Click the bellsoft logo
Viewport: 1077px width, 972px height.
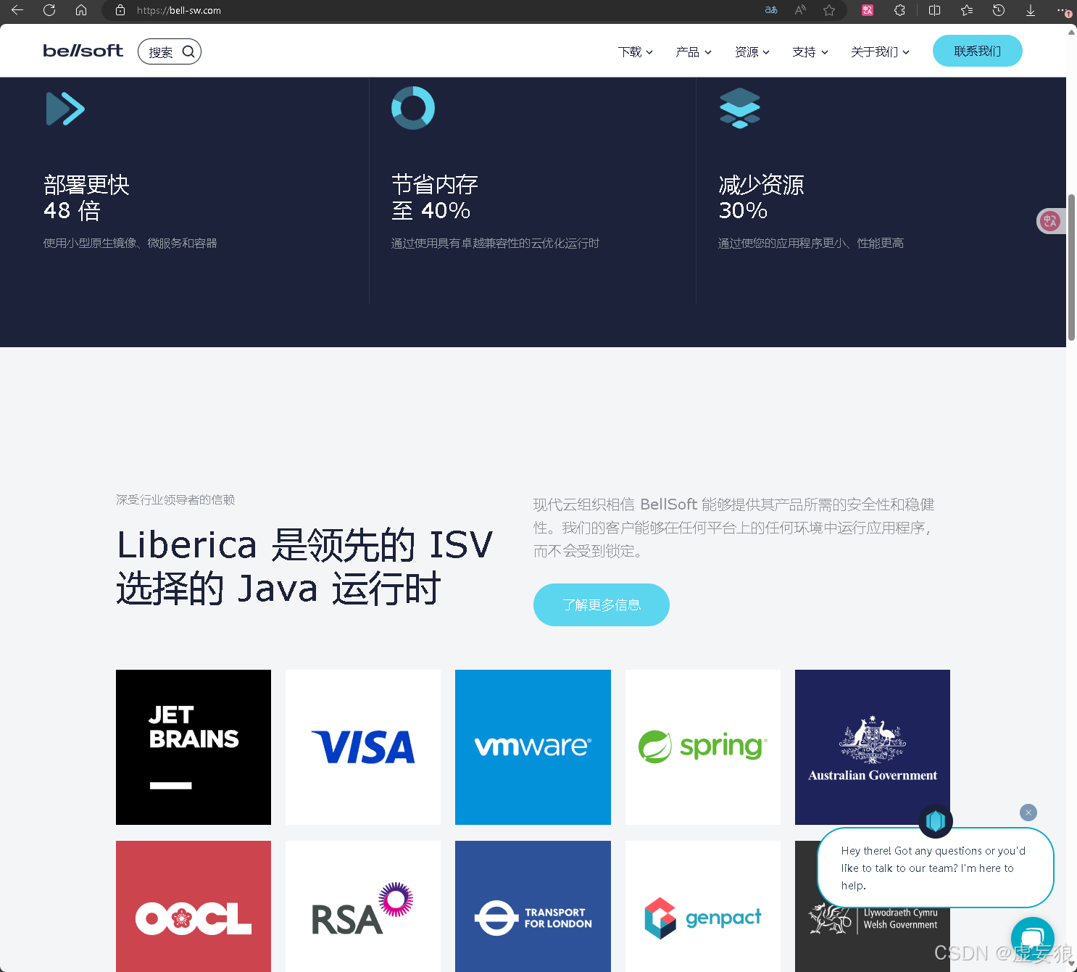[83, 51]
